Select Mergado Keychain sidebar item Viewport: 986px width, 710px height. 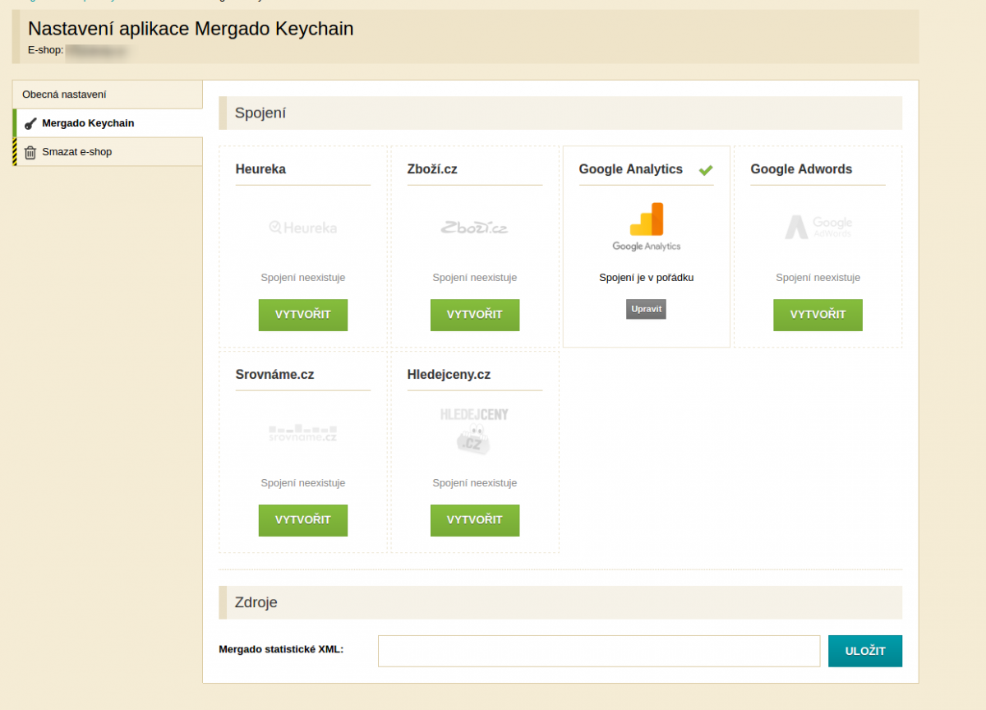[108, 123]
